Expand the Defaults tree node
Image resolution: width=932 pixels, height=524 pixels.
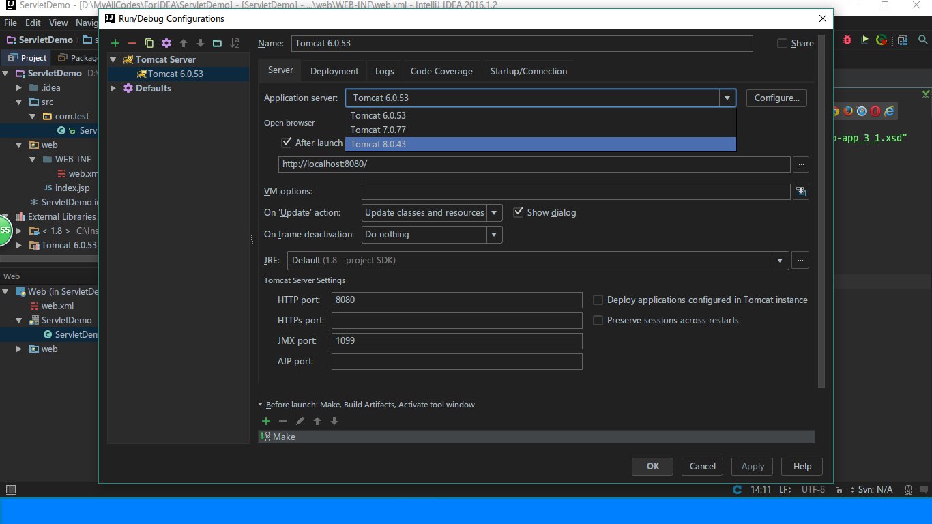113,88
